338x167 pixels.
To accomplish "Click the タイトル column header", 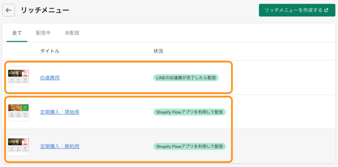I will pyautogui.click(x=50, y=51).
